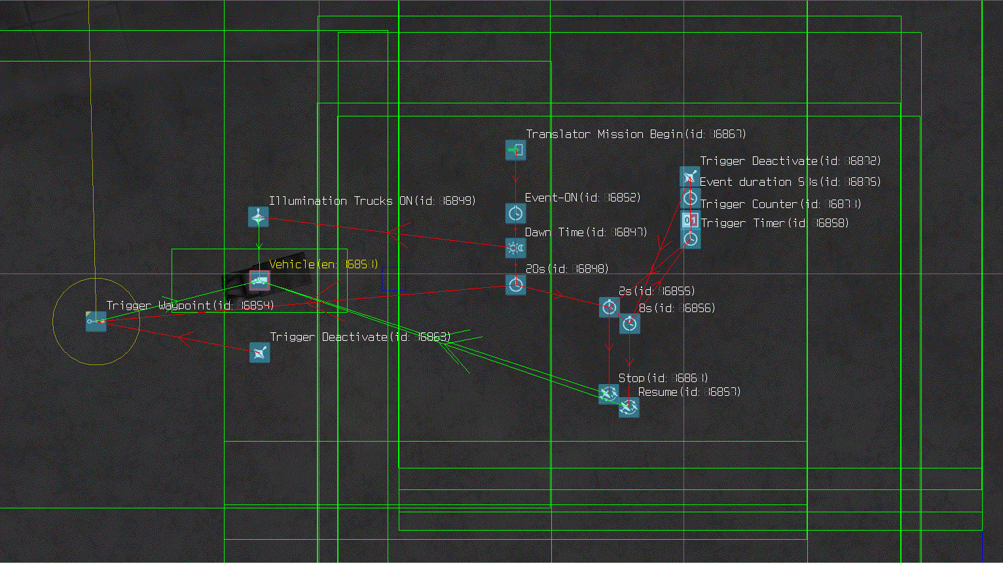1003x564 pixels.
Task: Click the 'Stop' label text
Action: point(663,378)
